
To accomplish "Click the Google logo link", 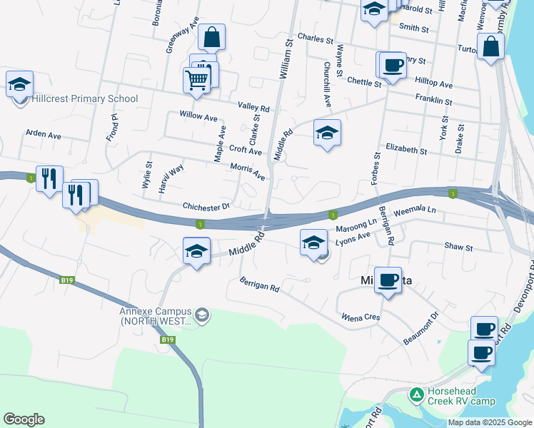I will click(24, 419).
